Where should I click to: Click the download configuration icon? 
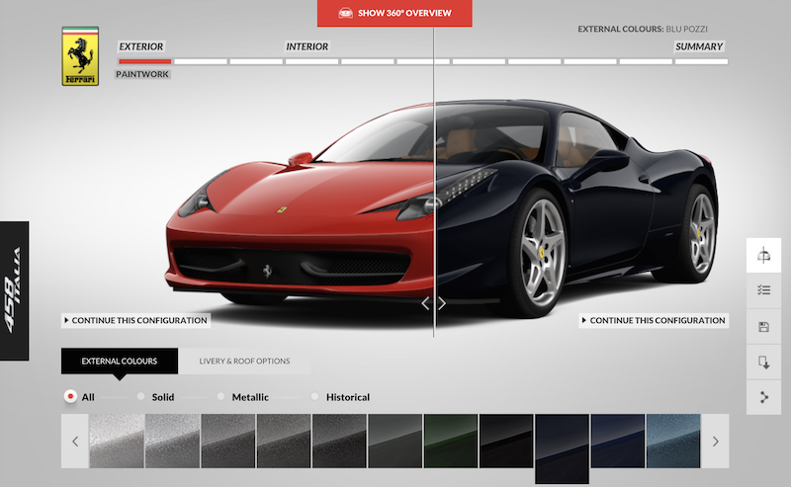(763, 362)
